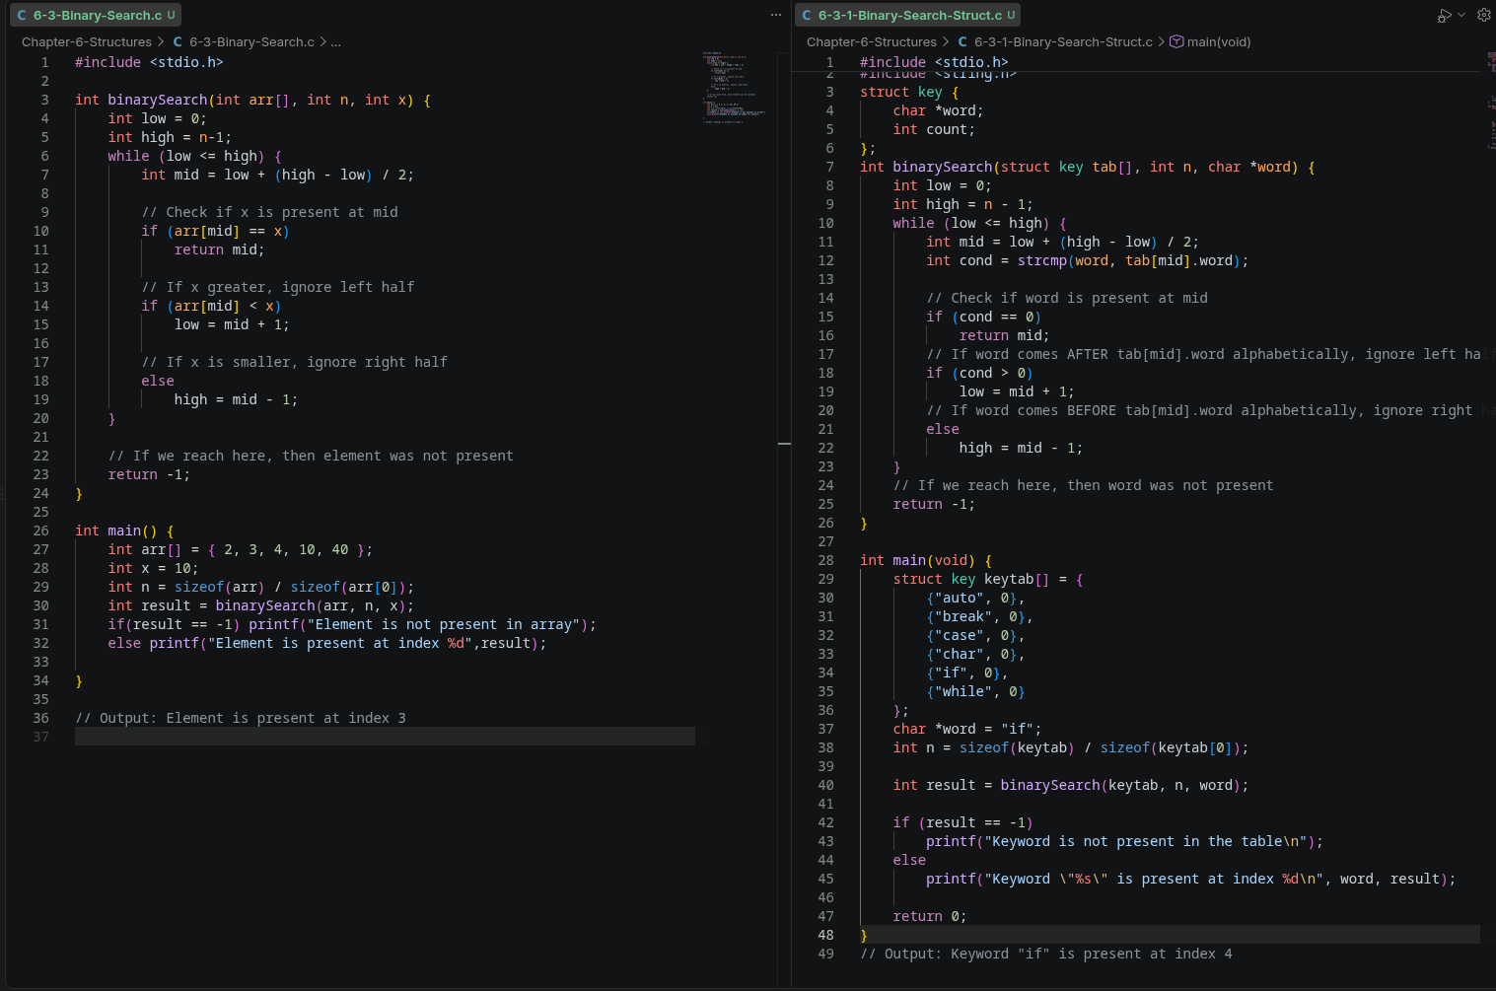The width and height of the screenshot is (1496, 991).
Task: Click line number 3 in left editor
Action: point(44,100)
